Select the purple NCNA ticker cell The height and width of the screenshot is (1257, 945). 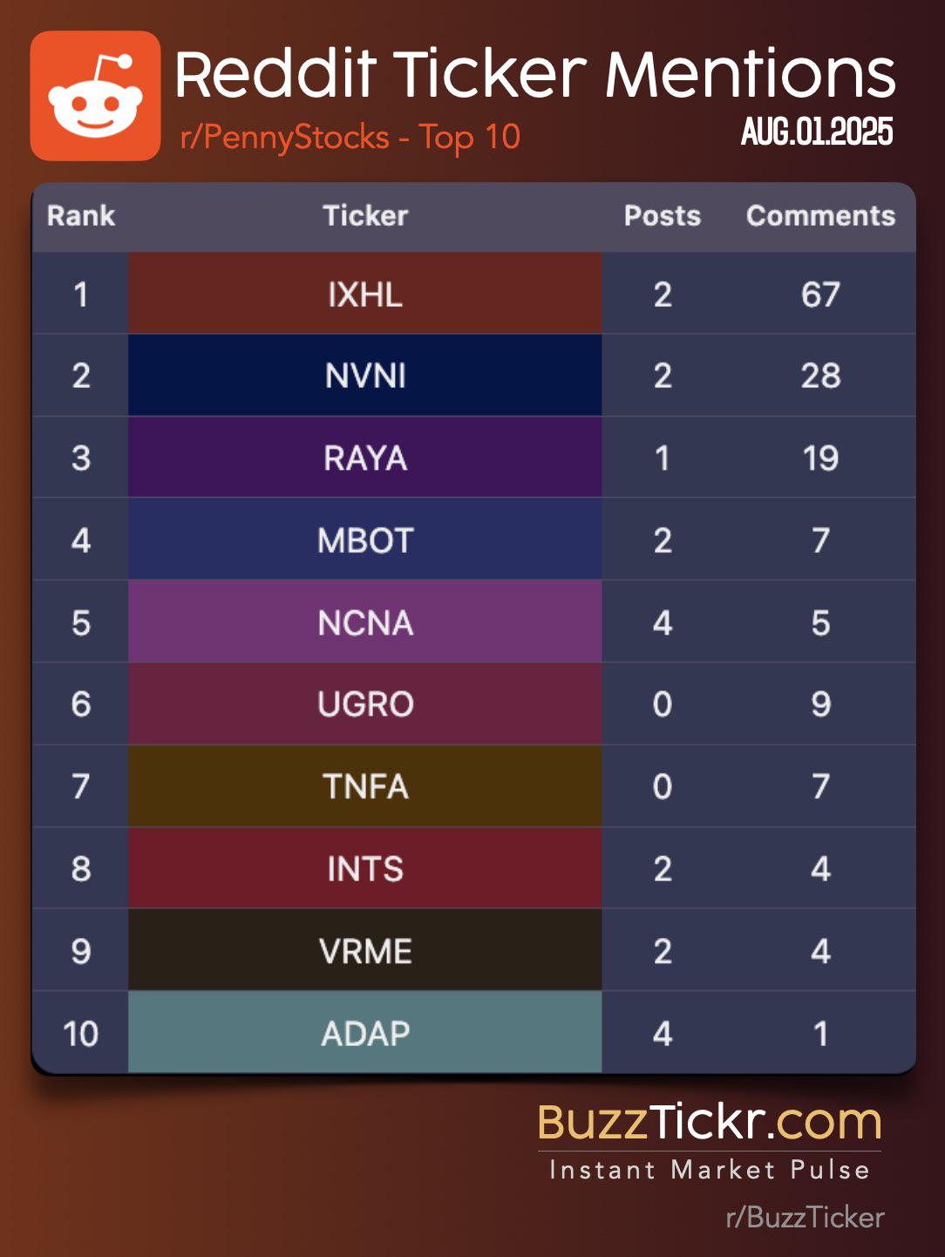[x=365, y=622]
